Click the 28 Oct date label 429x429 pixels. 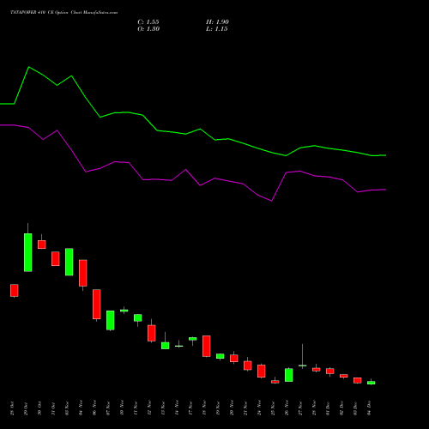coord(12,408)
